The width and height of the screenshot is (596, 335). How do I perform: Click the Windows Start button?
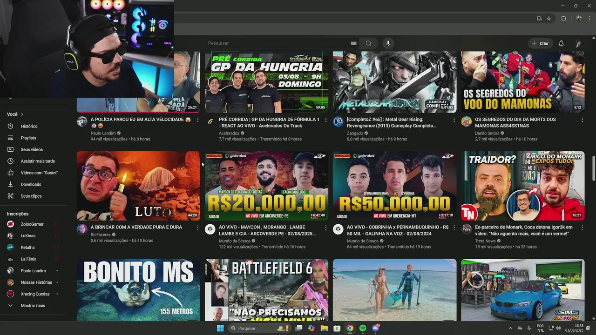(x=220, y=328)
